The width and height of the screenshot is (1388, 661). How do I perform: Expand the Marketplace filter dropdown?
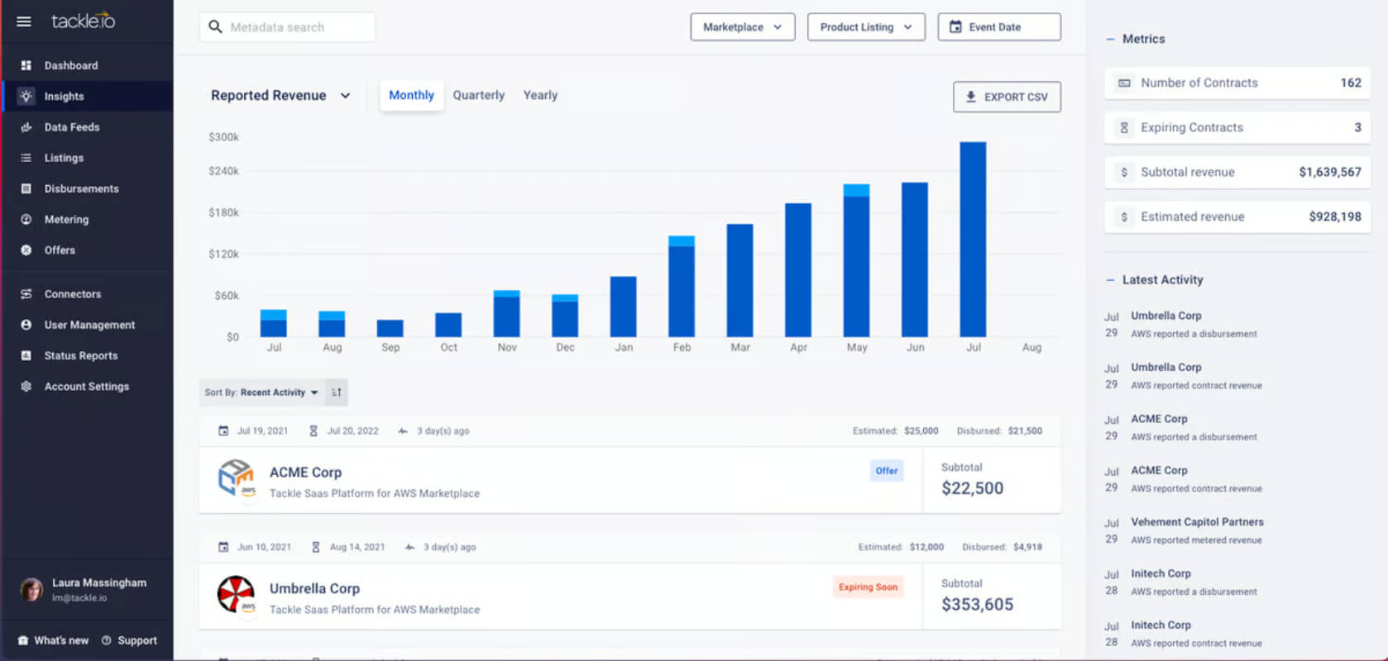pyautogui.click(x=743, y=27)
